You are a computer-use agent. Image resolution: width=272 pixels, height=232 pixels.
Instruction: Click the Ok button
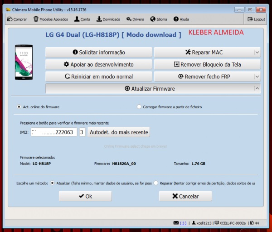tap(85, 196)
